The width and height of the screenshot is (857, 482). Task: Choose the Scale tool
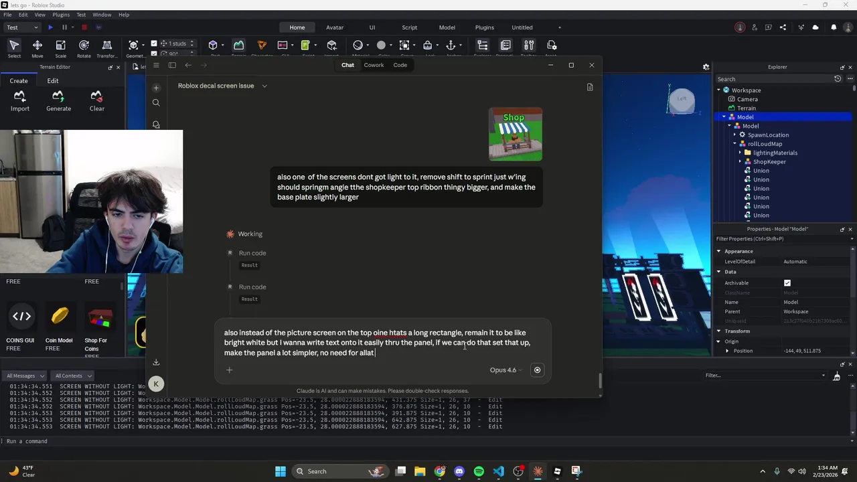(x=60, y=48)
